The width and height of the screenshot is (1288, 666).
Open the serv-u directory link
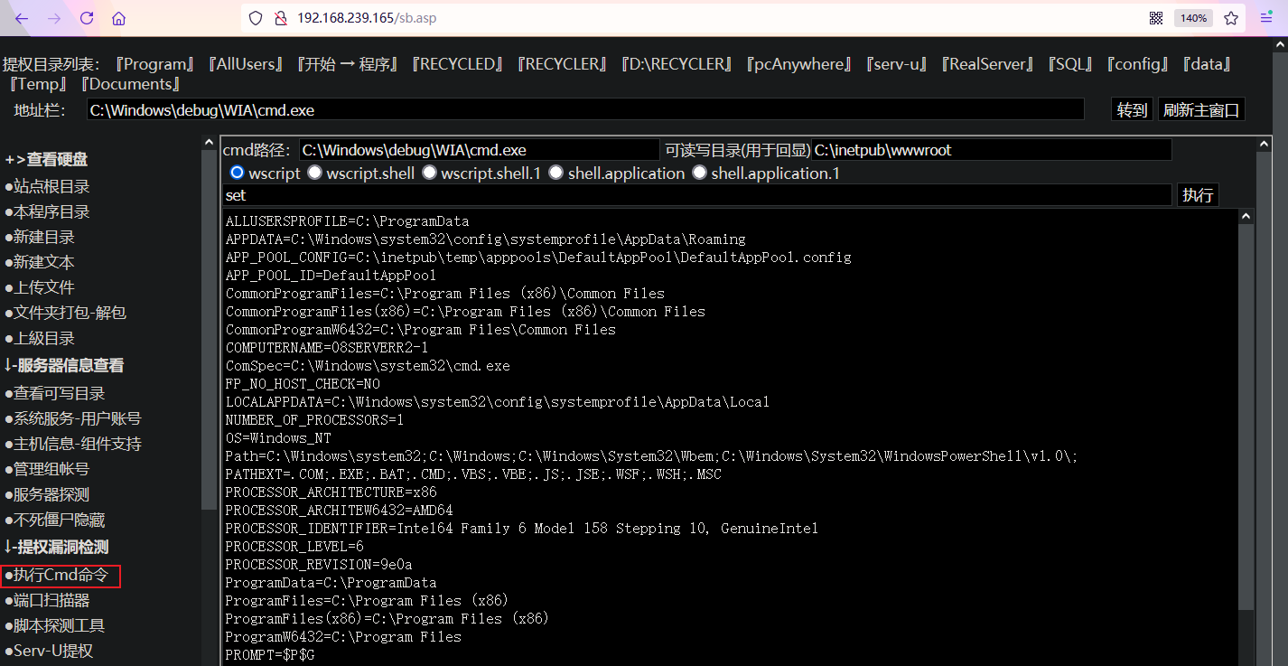[897, 64]
